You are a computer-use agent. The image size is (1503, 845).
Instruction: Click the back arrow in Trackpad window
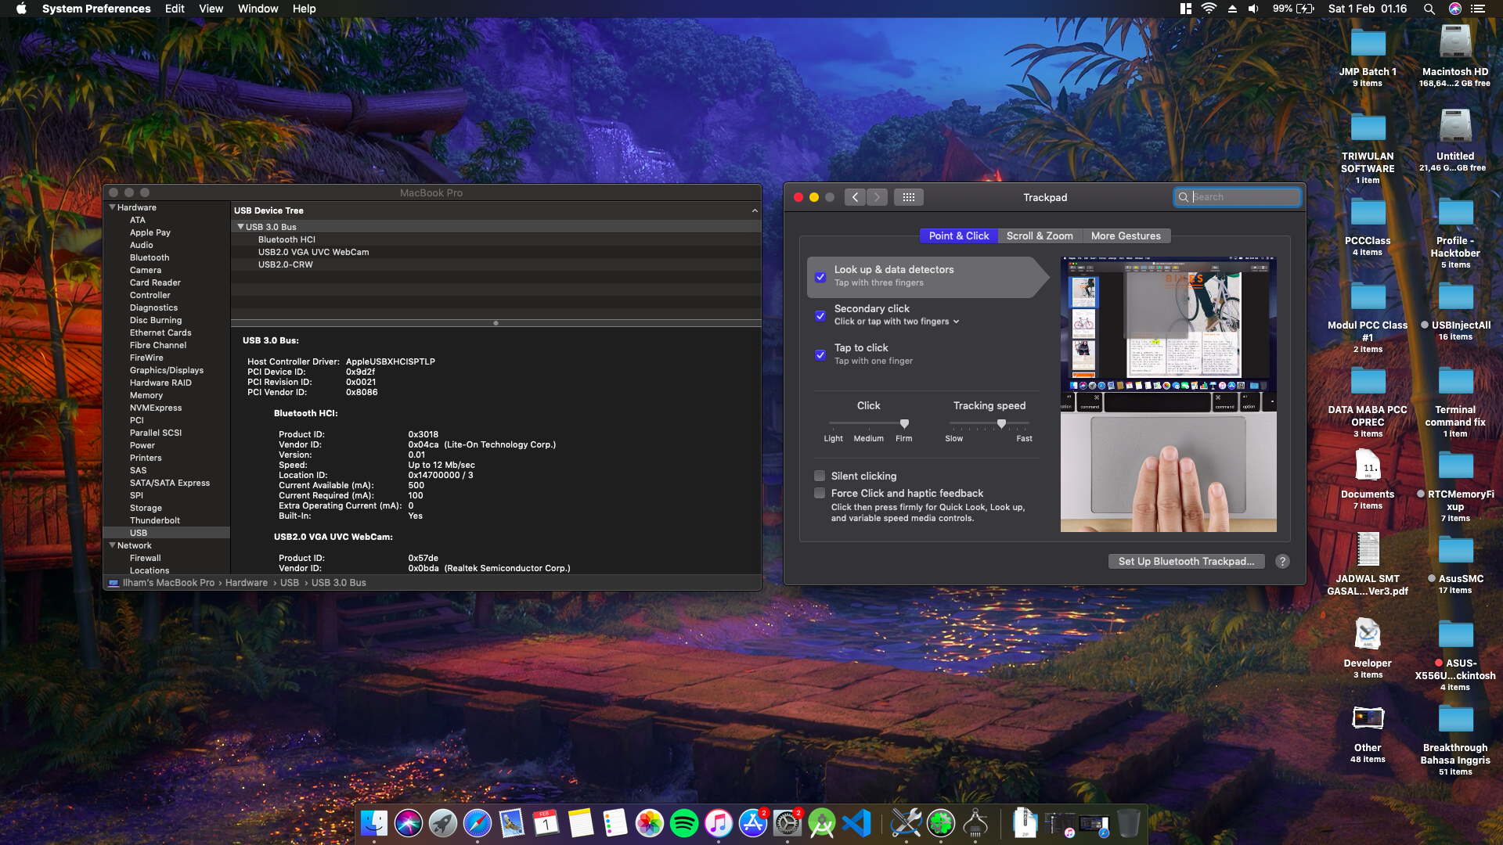point(855,197)
